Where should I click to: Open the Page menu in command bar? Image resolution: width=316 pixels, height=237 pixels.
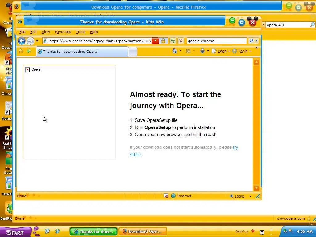(x=221, y=51)
